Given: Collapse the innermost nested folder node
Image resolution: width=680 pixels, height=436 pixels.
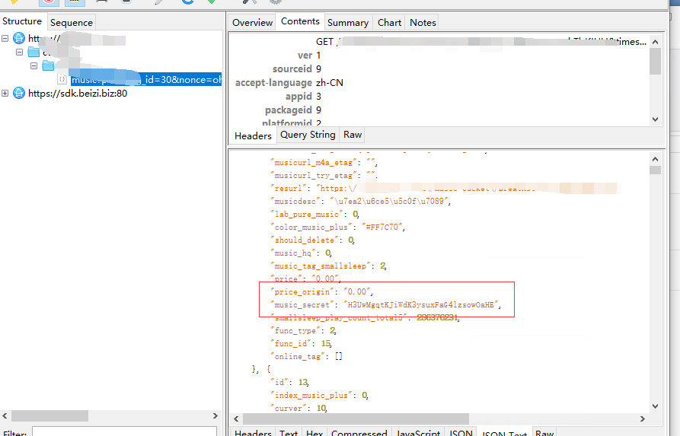Looking at the screenshot, I should pos(34,66).
